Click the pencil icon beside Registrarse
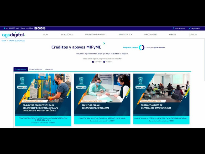Image resolution: width=205 pixels, height=154 pixels. pyautogui.click(x=189, y=28)
